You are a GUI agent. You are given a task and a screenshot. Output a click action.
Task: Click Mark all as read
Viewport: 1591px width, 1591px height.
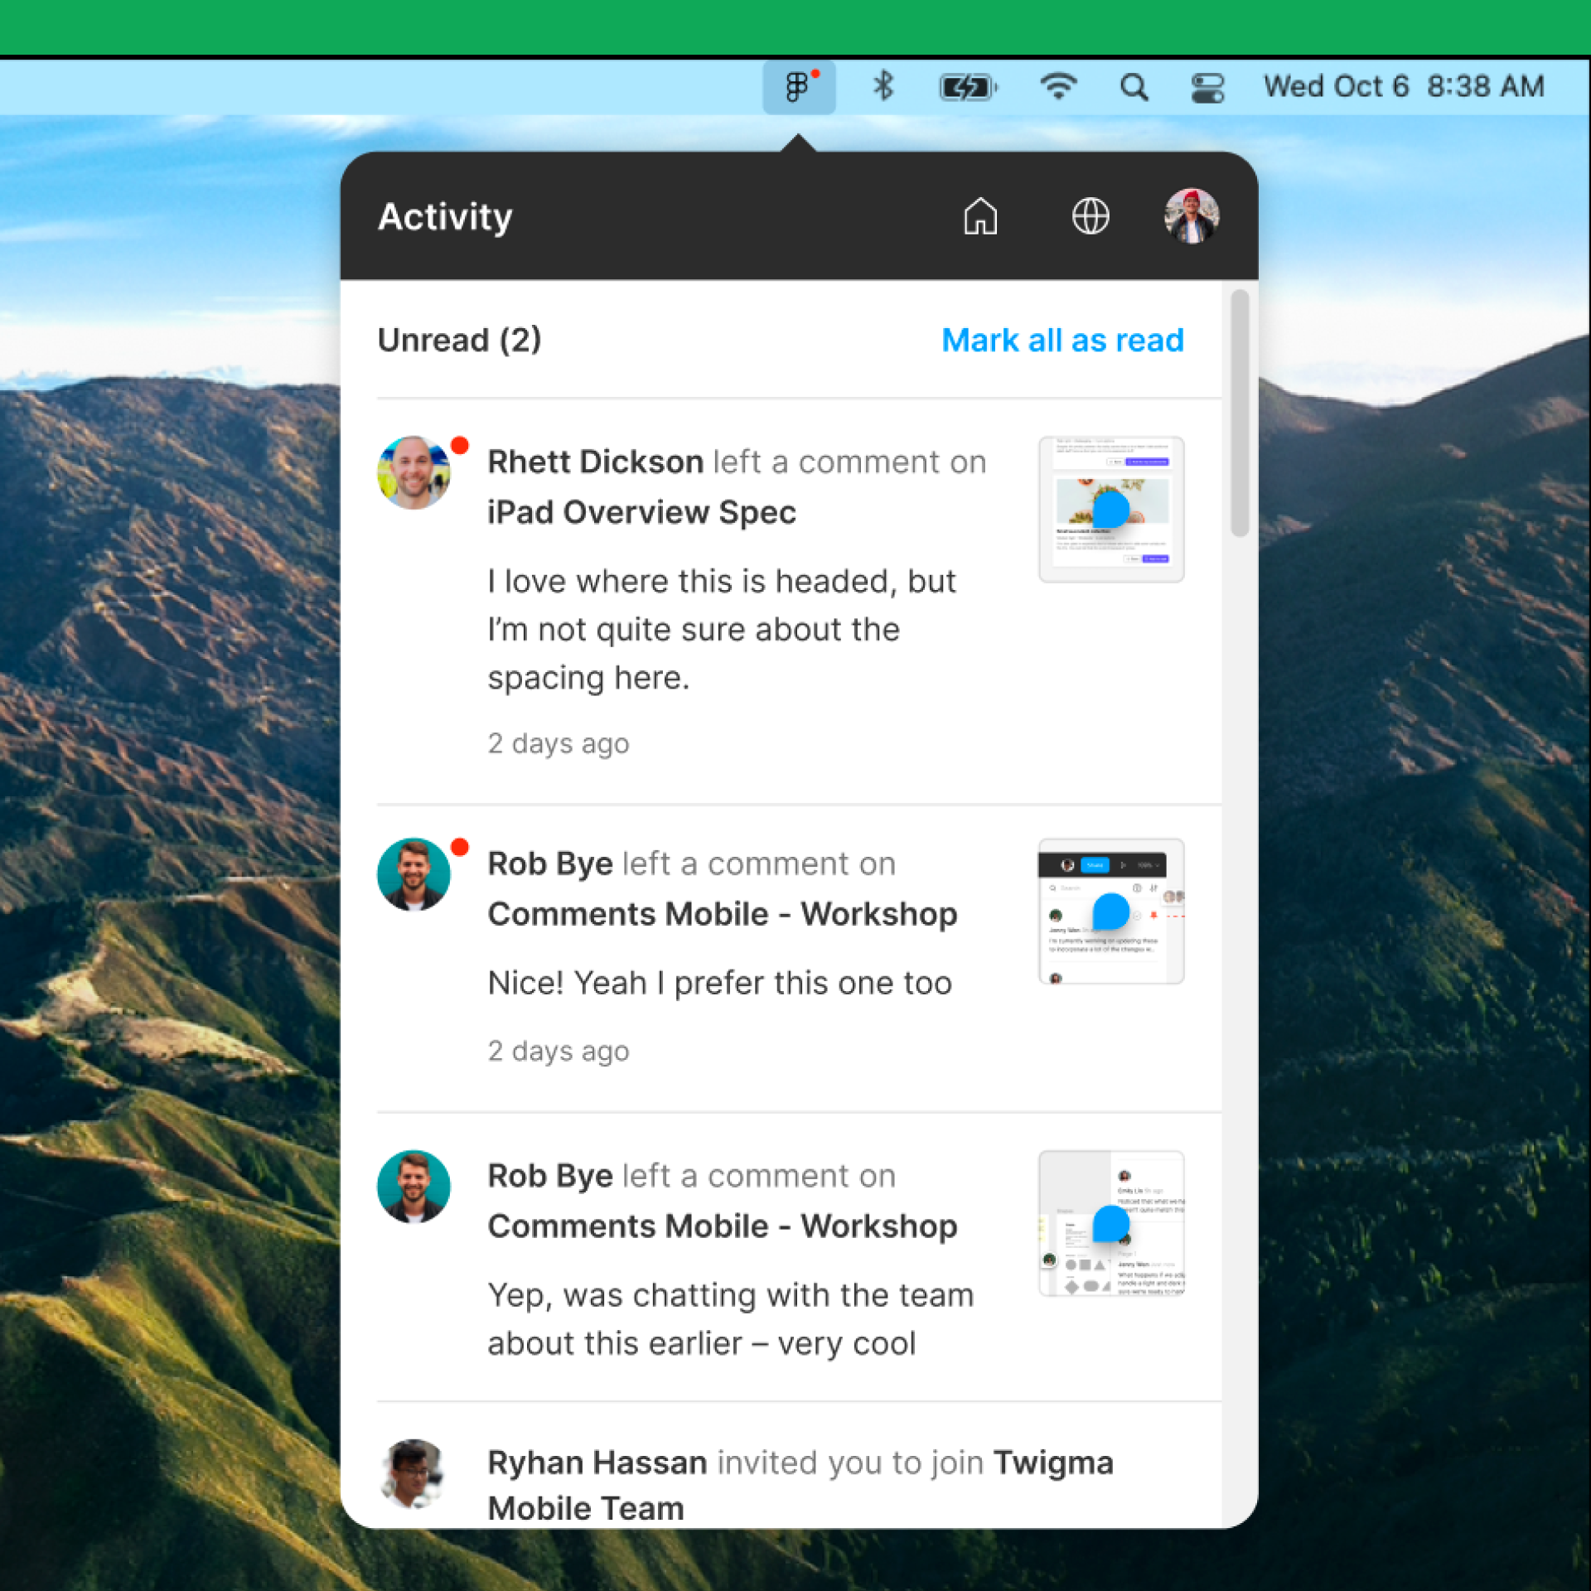[x=1059, y=340]
